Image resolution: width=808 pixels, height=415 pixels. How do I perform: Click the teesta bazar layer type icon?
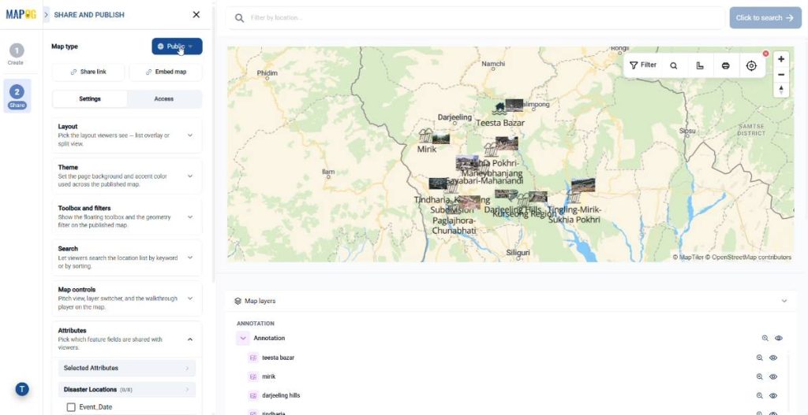click(252, 358)
